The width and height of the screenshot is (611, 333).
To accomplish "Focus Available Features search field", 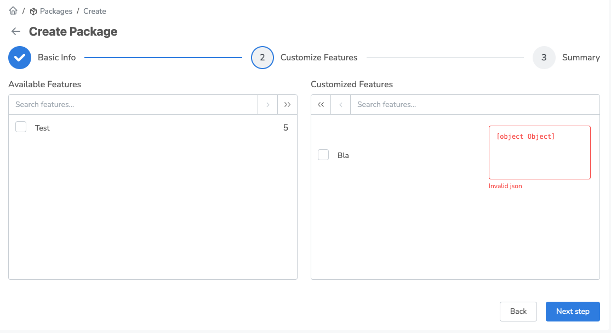I will pyautogui.click(x=133, y=104).
